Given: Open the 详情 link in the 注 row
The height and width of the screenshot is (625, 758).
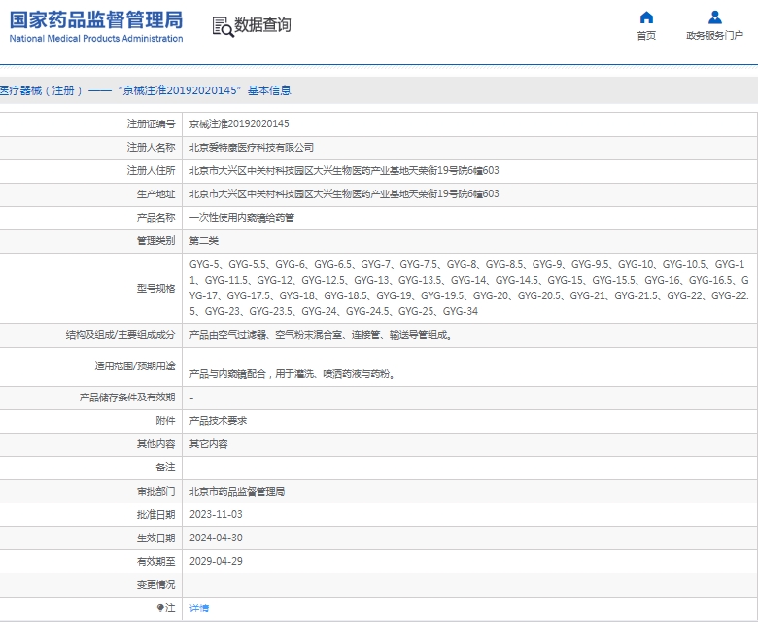Looking at the screenshot, I should tap(199, 608).
